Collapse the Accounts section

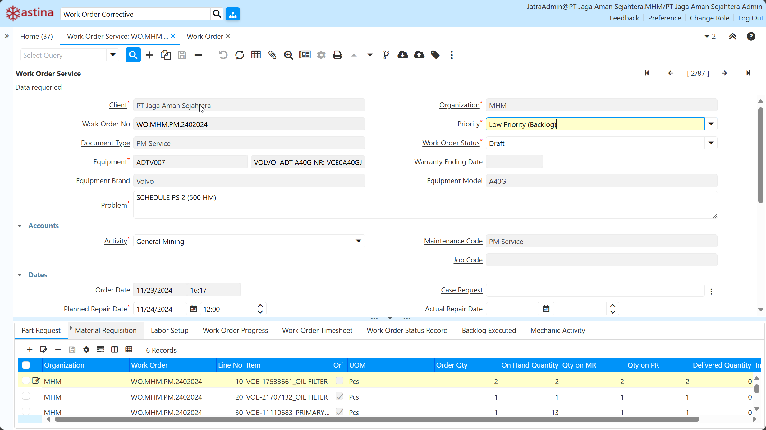pyautogui.click(x=20, y=226)
